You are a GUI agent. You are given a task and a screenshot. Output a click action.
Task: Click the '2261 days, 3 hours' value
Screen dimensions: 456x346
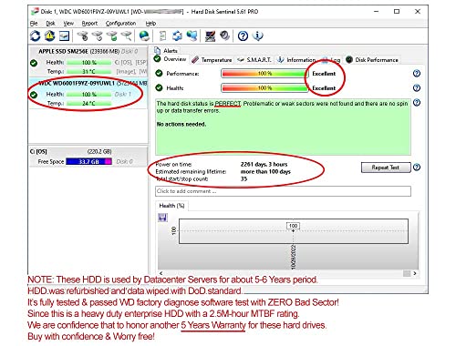pyautogui.click(x=264, y=164)
